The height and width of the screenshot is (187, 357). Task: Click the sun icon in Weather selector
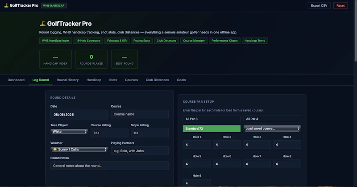point(55,150)
